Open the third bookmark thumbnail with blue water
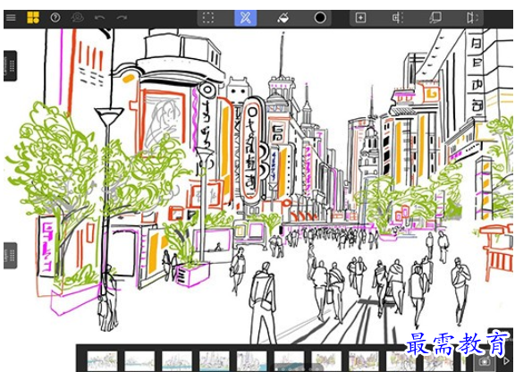Viewport: 515px width, 372px height. (x=177, y=361)
